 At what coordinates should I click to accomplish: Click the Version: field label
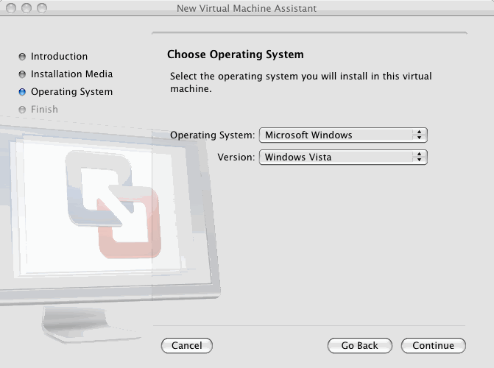[x=236, y=158]
